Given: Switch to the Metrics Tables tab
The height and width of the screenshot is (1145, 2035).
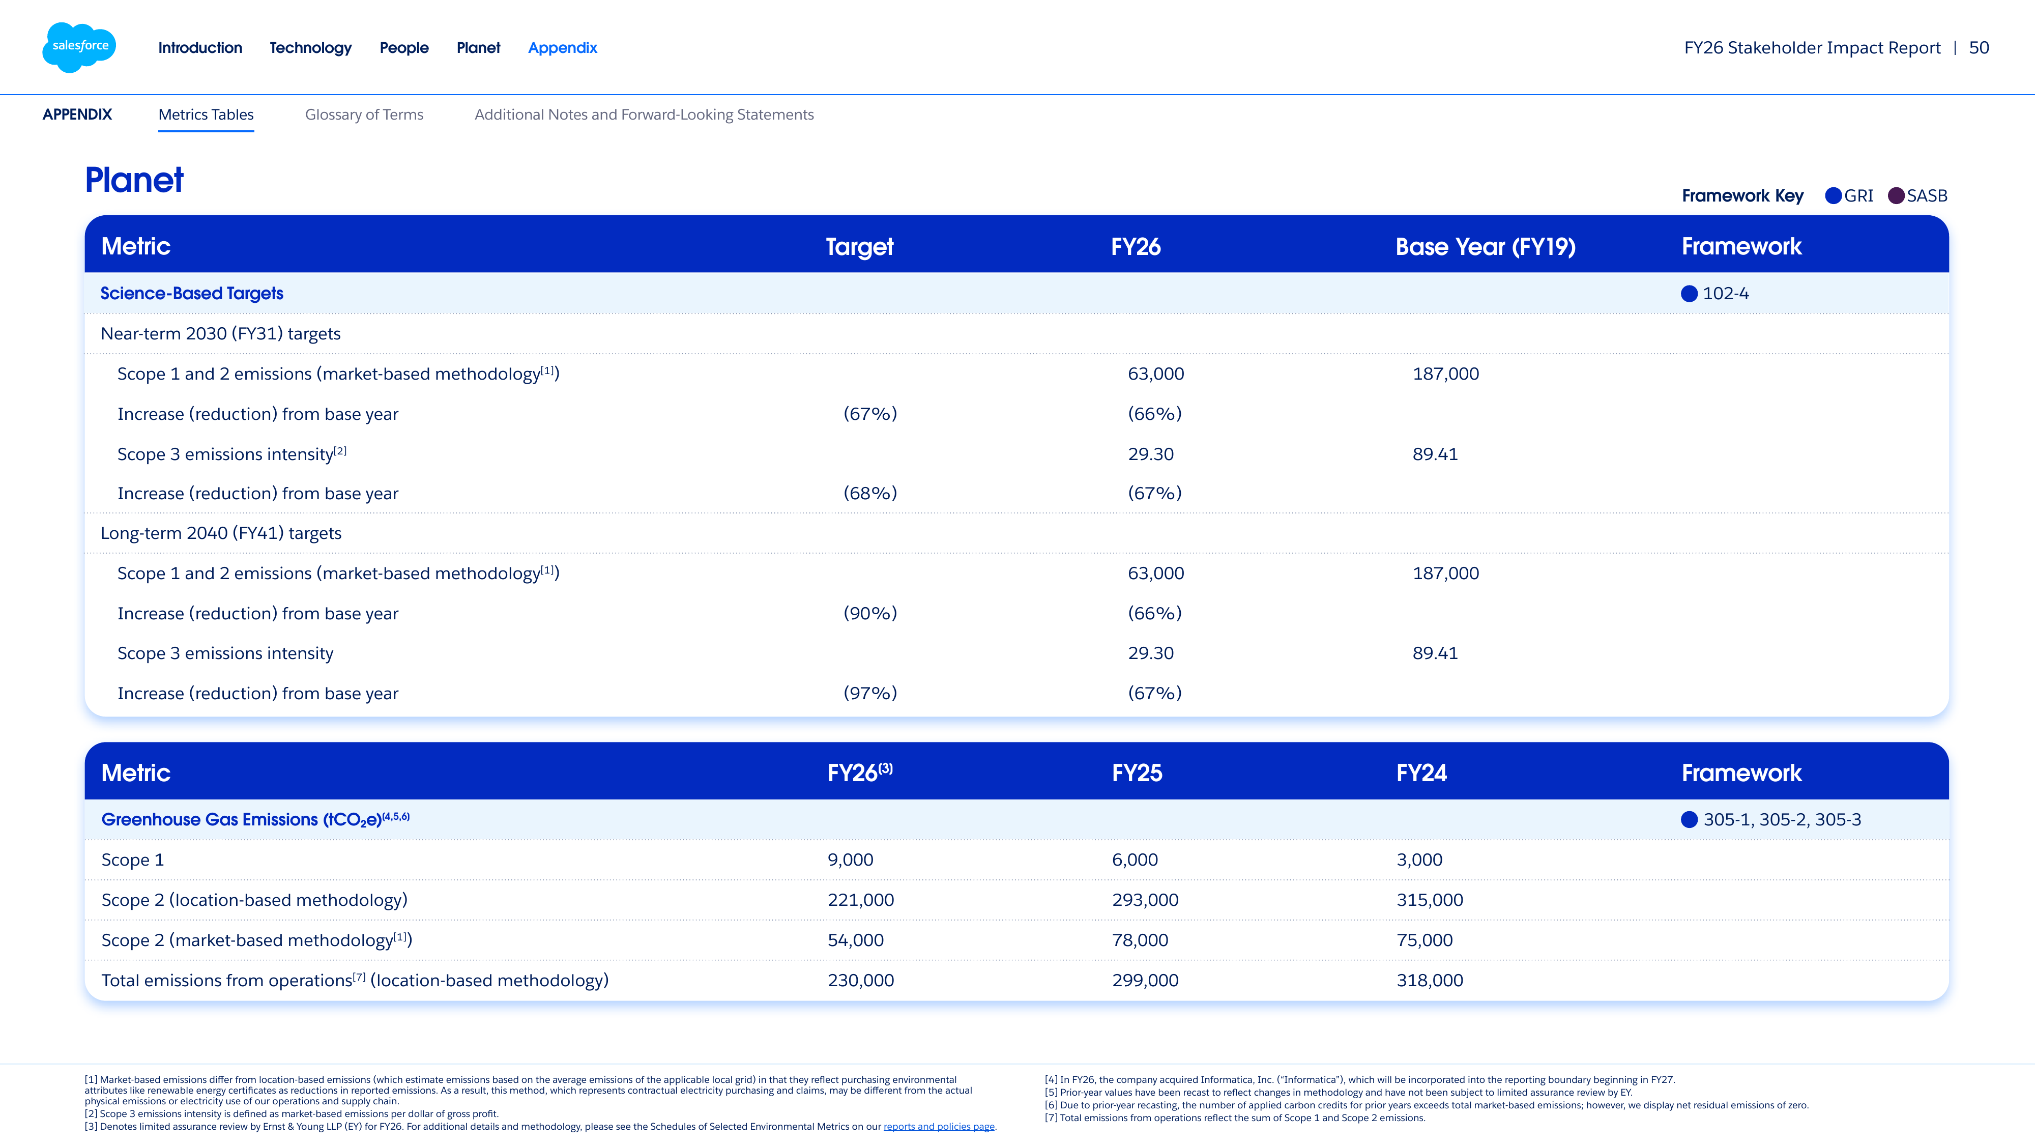Looking at the screenshot, I should pyautogui.click(x=206, y=114).
